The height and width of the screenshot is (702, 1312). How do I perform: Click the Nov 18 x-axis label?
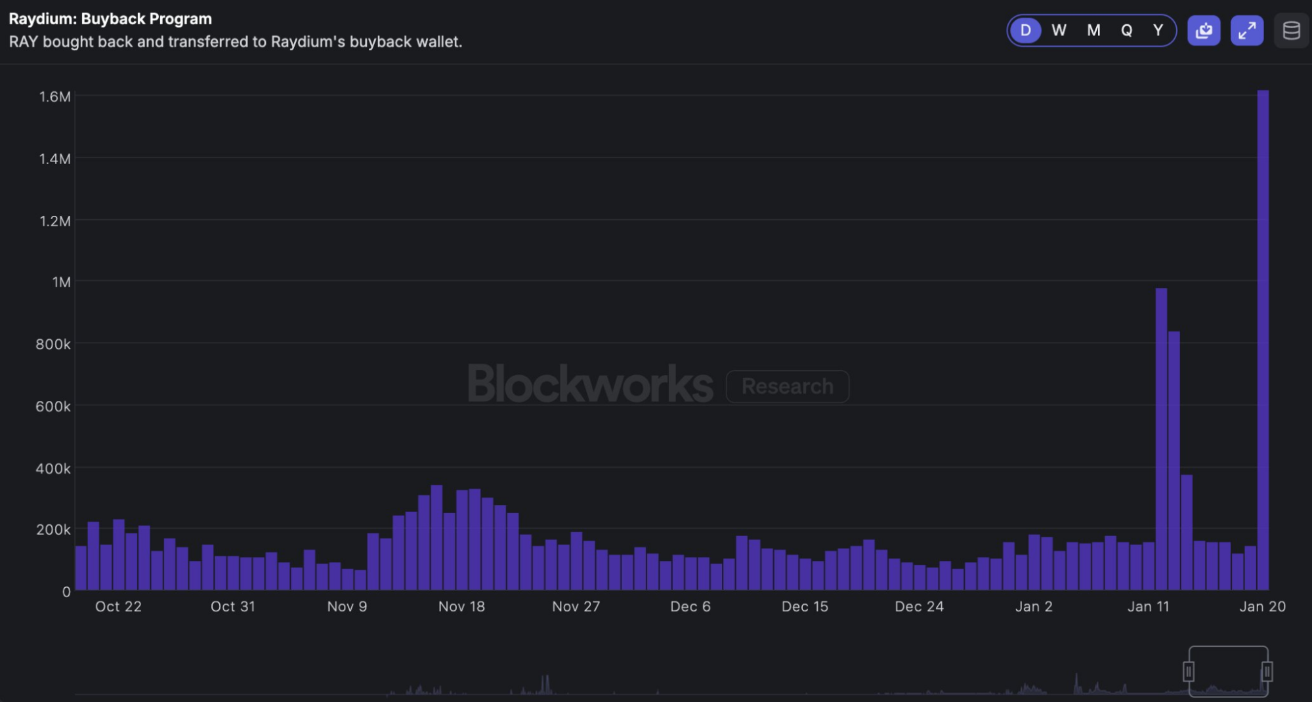[461, 607]
